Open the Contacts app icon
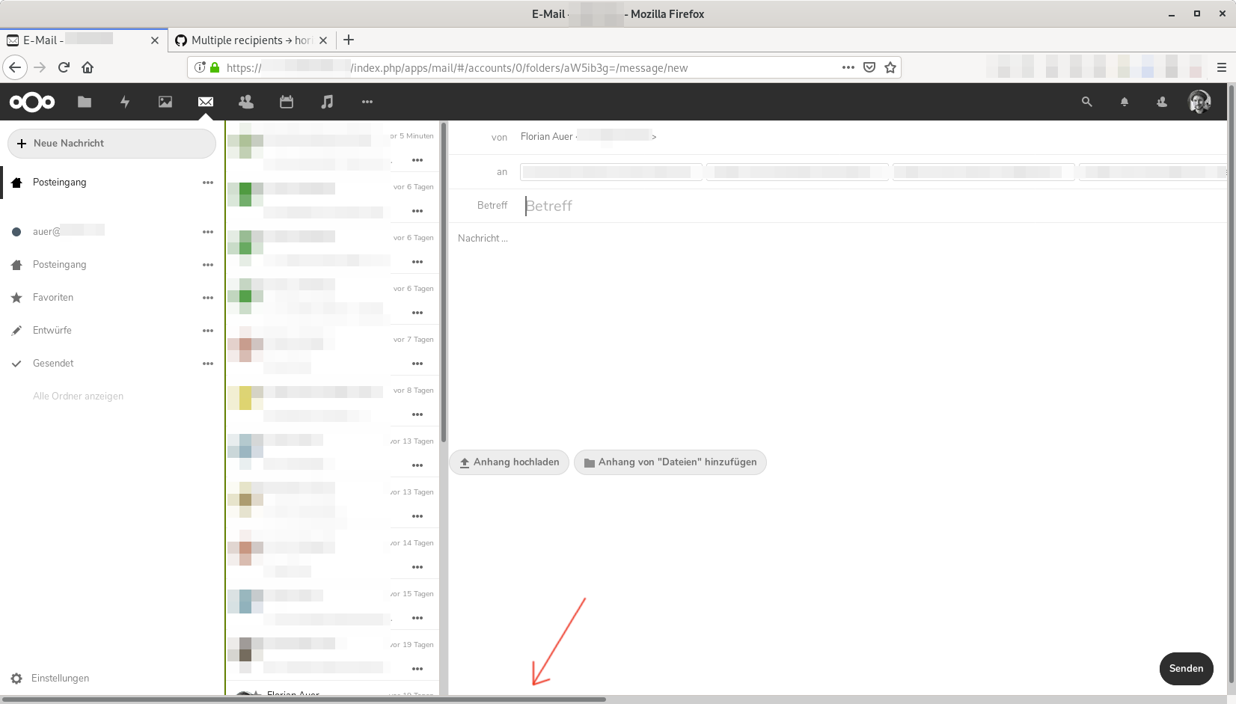The image size is (1236, 704). [x=245, y=102]
